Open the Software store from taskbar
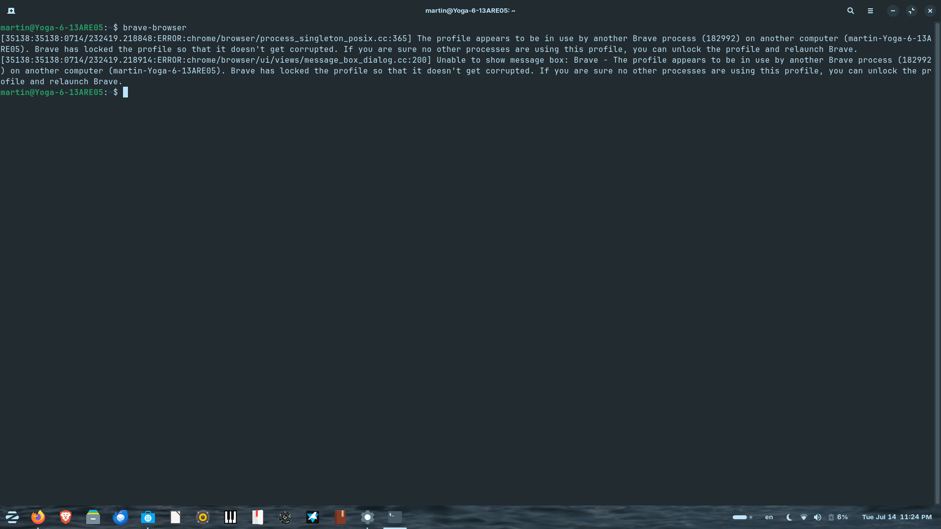Screen dimensions: 941x529 pyautogui.click(x=148, y=517)
